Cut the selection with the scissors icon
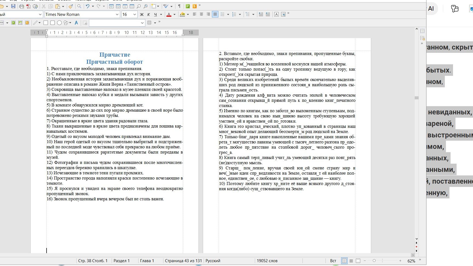 tap(44, 6)
